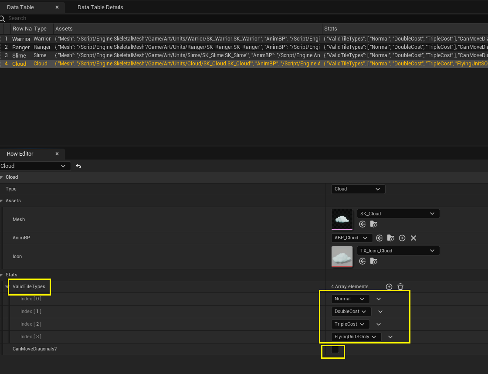The height and width of the screenshot is (374, 488).
Task: Collapse the ValidTileTypes array
Action: click(7, 287)
